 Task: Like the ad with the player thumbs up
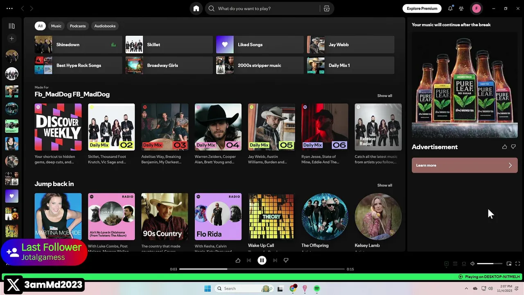(238, 260)
